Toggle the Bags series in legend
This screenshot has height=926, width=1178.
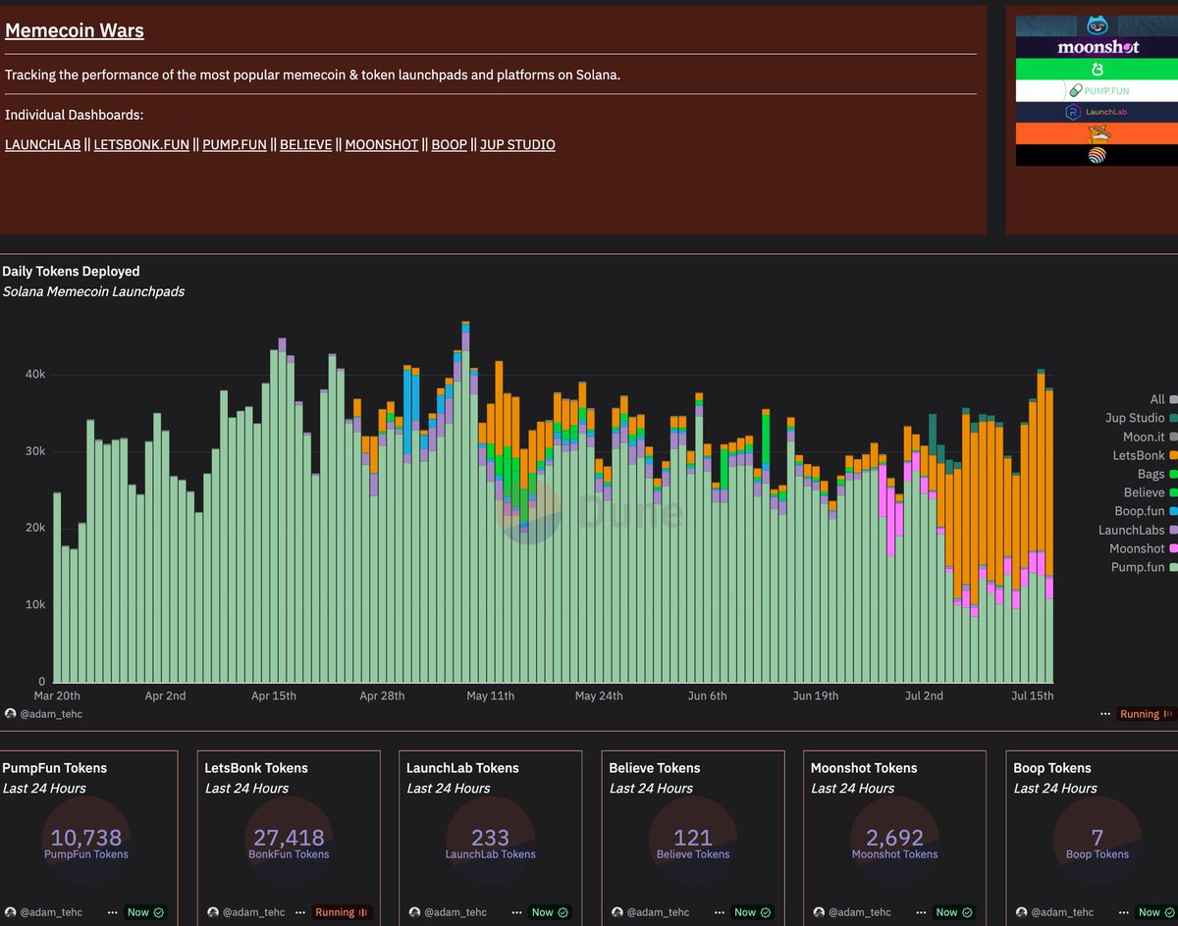[1156, 474]
